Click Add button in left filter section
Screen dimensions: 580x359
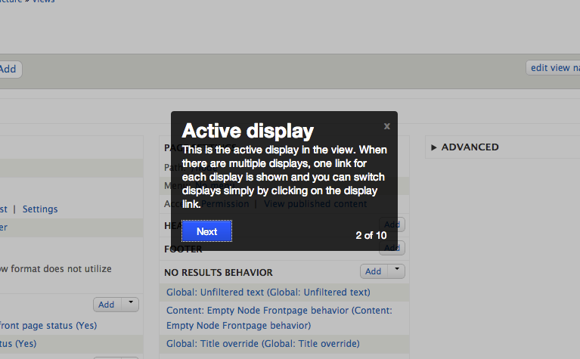(x=107, y=305)
